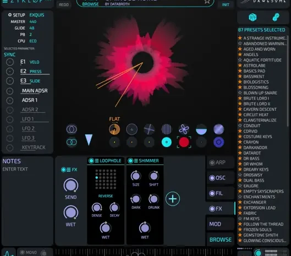Select the ADSR 1 modulator
The height and width of the screenshot is (256, 291).
30,100
